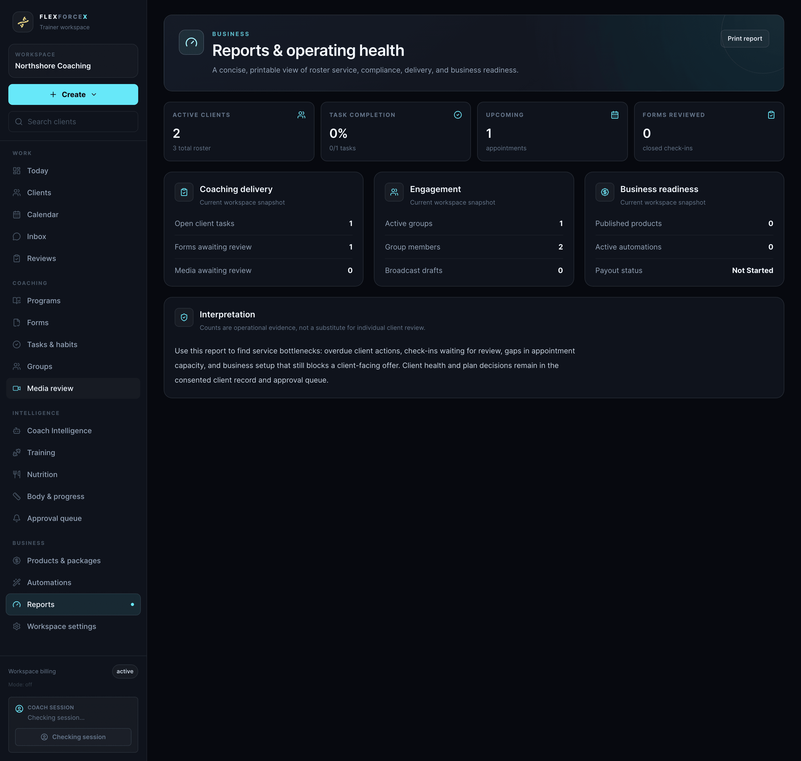Open the Nutrition section
This screenshot has height=761, width=801.
coord(73,474)
